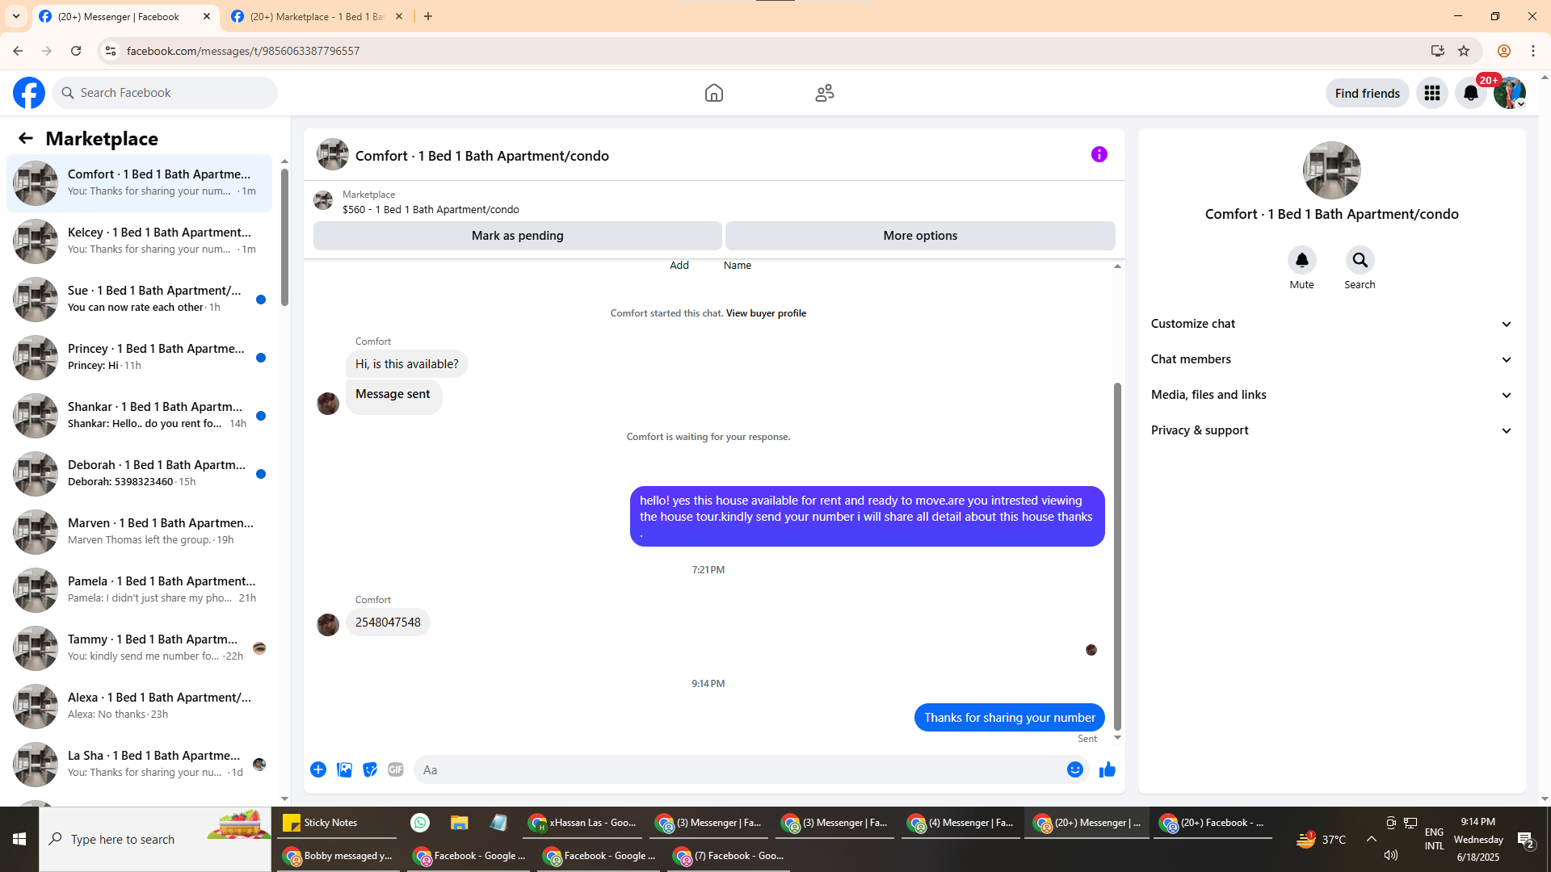
Task: Bookmark this page with the star icon
Action: click(x=1464, y=51)
